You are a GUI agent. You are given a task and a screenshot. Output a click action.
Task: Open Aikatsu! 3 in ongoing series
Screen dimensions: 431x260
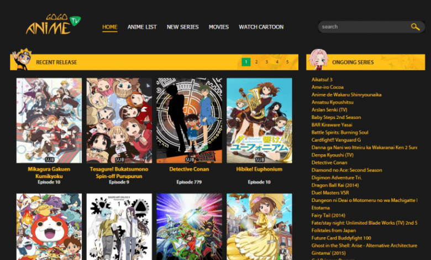(x=322, y=80)
